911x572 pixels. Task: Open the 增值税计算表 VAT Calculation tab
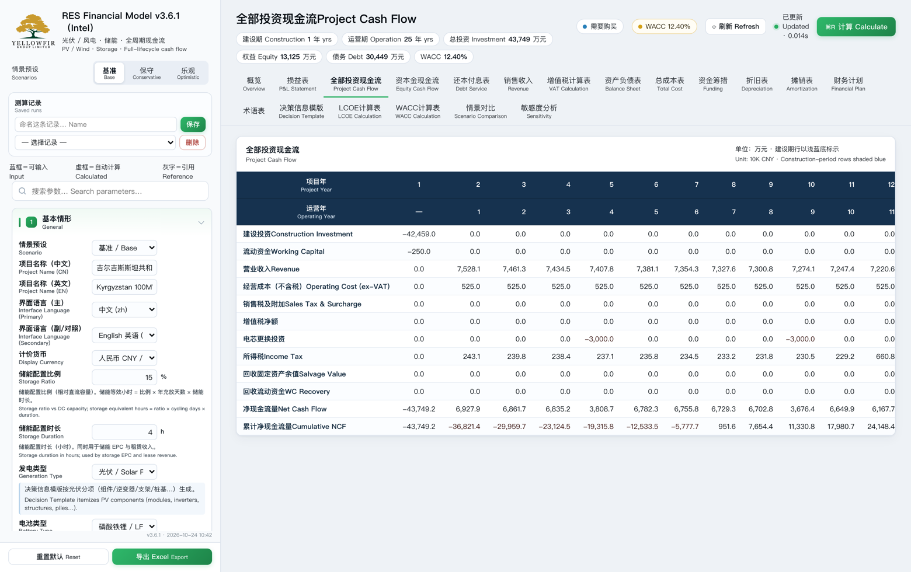point(568,84)
